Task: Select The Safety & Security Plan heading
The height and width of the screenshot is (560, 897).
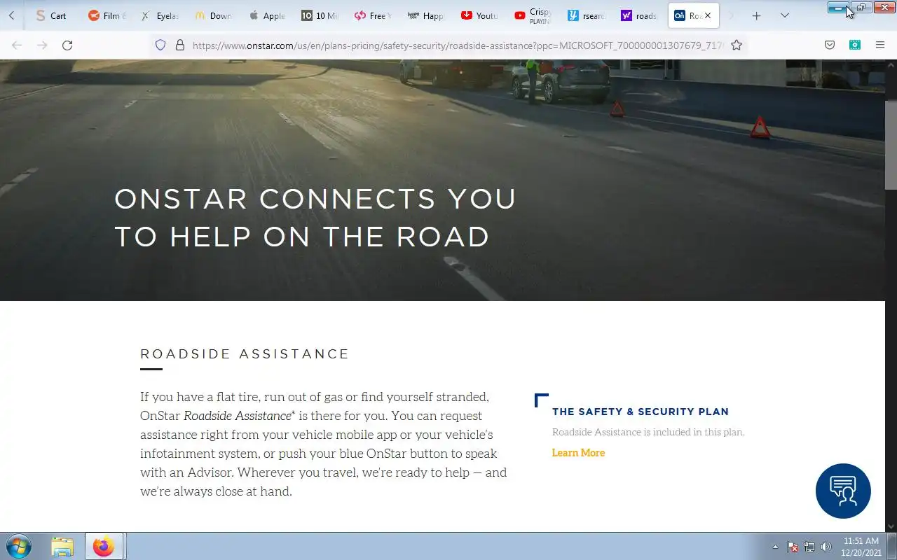Action: [641, 412]
